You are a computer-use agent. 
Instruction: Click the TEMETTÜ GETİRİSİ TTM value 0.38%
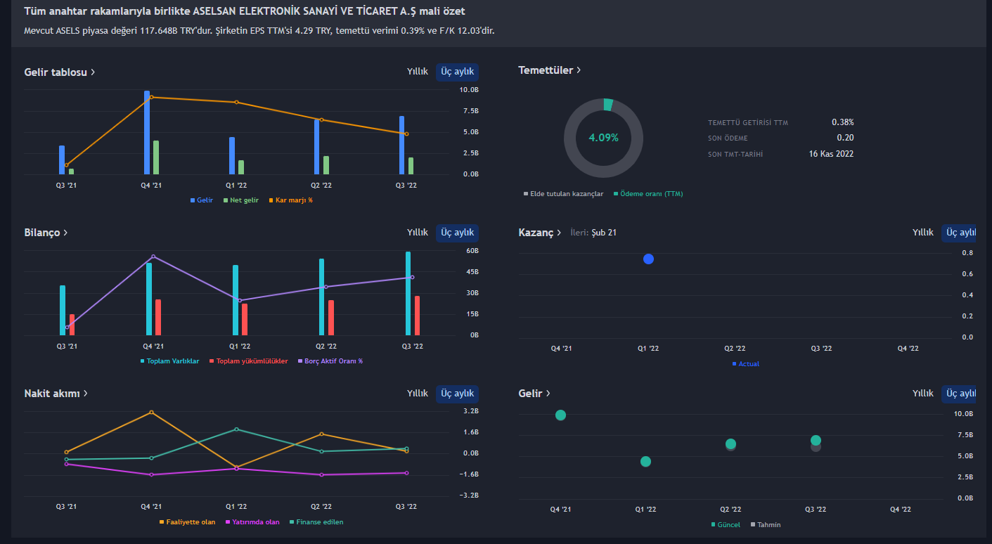(x=842, y=122)
